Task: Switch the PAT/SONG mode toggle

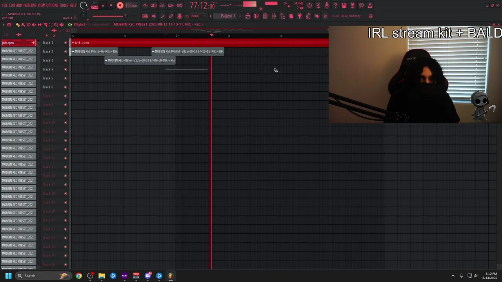Action: tap(95, 6)
